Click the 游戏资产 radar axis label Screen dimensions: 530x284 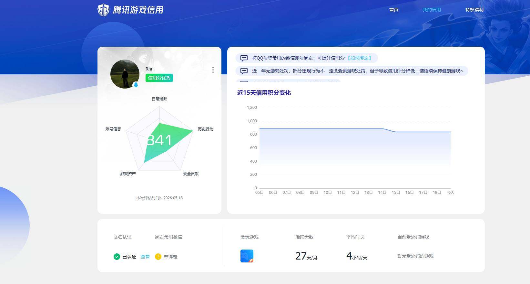pyautogui.click(x=128, y=174)
